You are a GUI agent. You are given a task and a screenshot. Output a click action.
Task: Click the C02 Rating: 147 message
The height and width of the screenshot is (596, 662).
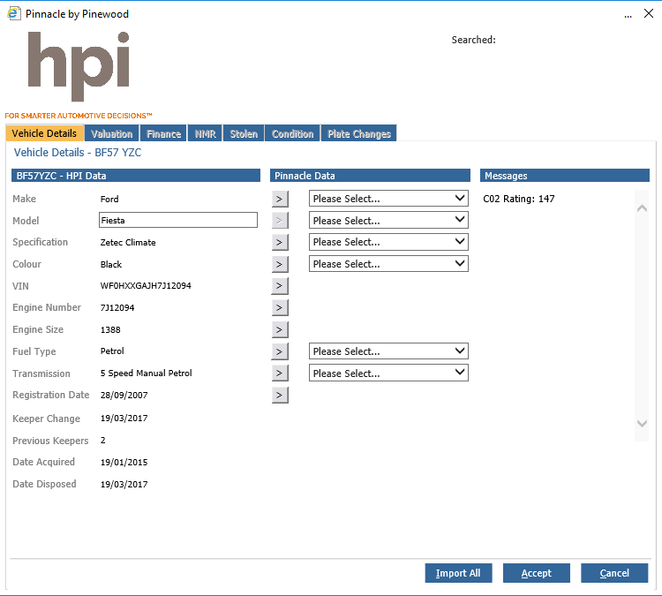point(518,199)
